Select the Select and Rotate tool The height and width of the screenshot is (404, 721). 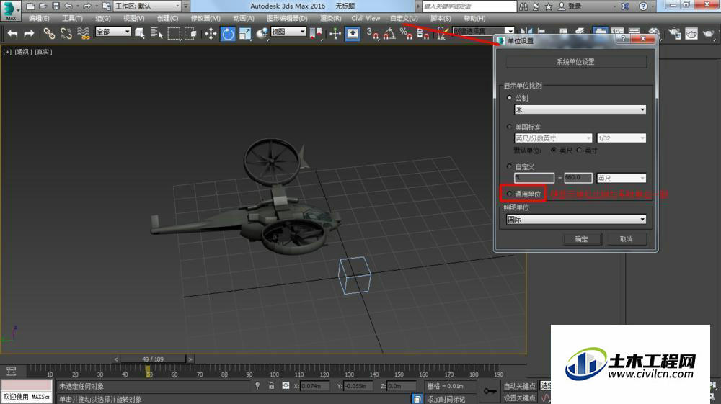click(x=228, y=34)
